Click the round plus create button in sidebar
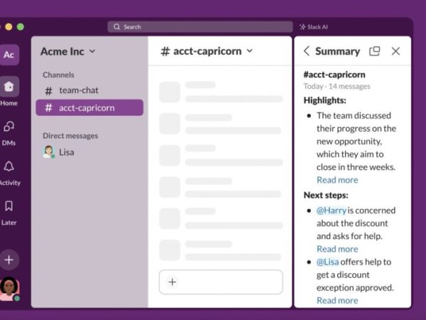 9,260
